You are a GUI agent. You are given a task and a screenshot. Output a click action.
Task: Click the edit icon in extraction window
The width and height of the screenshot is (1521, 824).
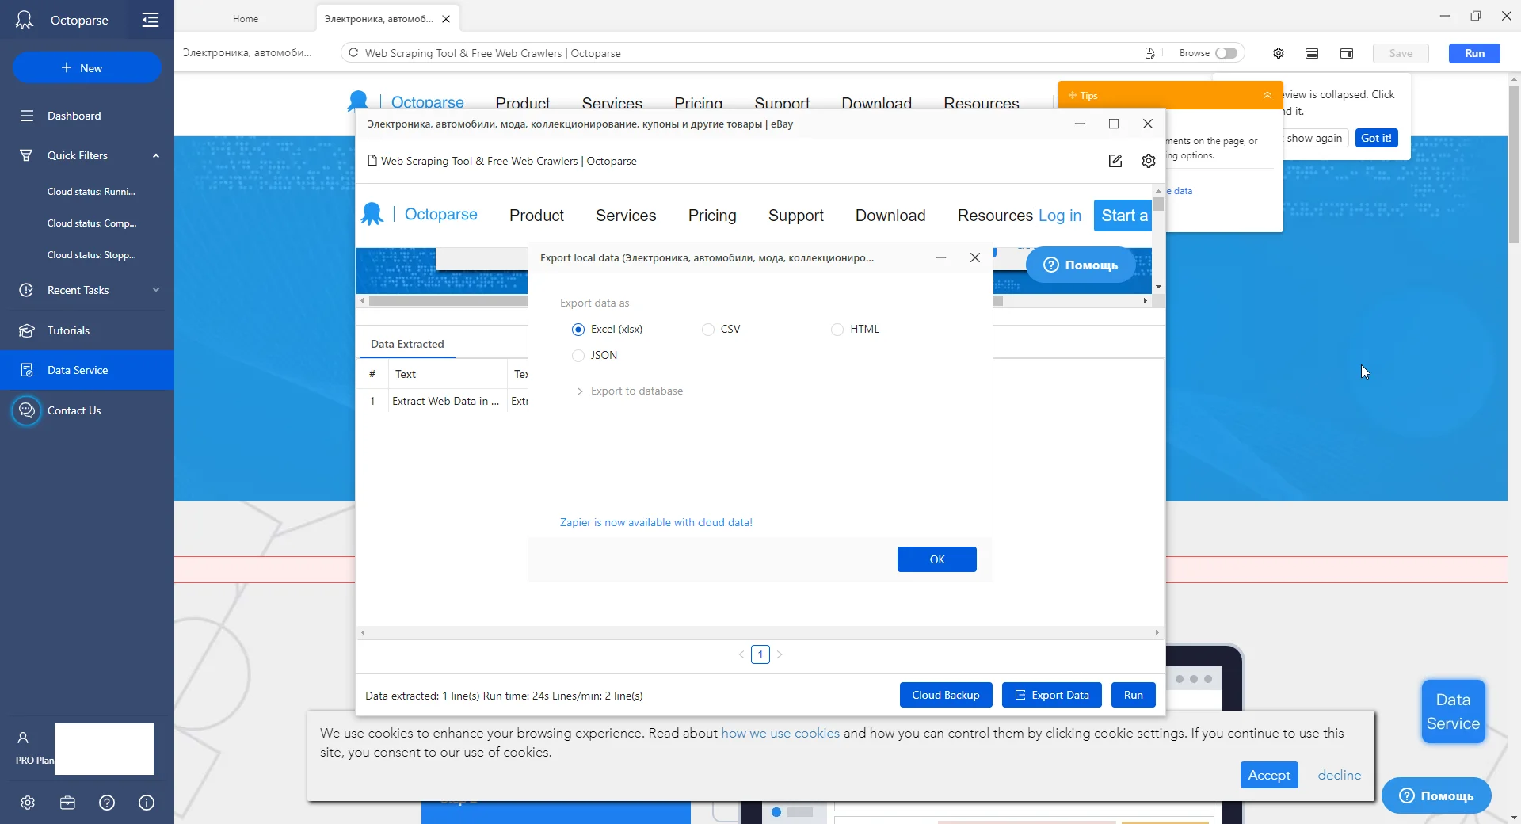pos(1115,161)
